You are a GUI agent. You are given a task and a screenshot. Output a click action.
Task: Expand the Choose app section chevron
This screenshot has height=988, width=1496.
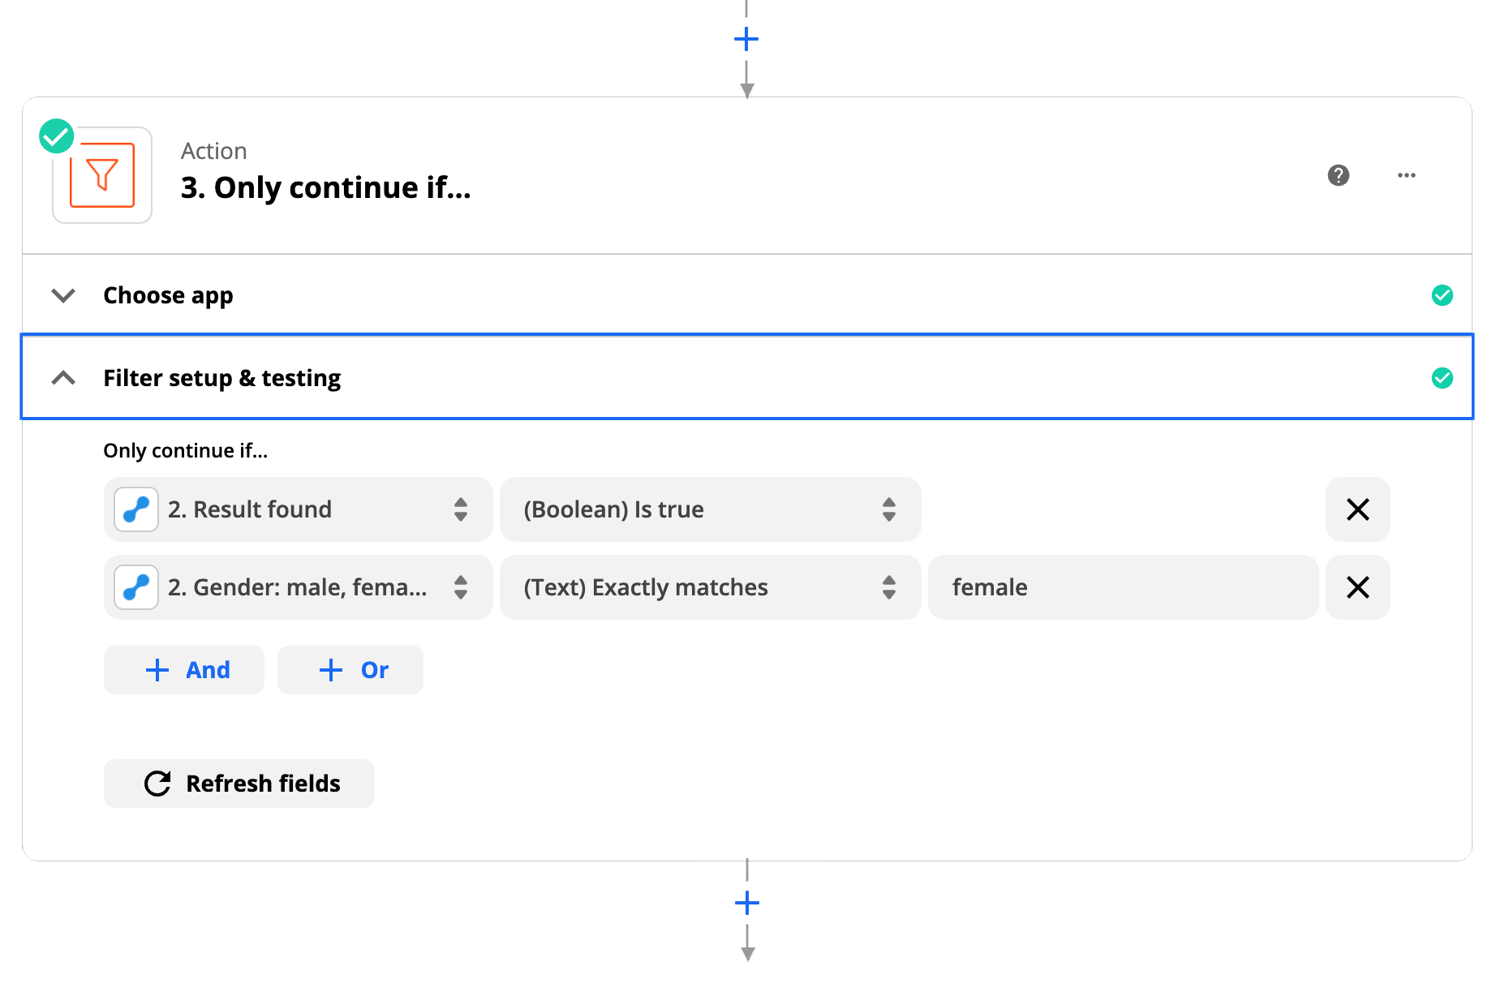(x=63, y=295)
